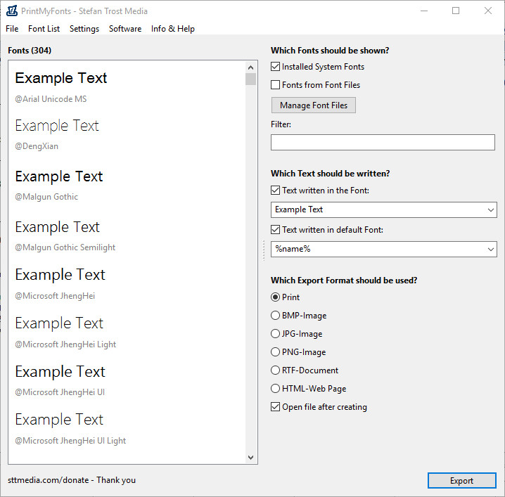Viewport: 505px width, 497px height.
Task: Open the Settings menu
Action: click(84, 29)
